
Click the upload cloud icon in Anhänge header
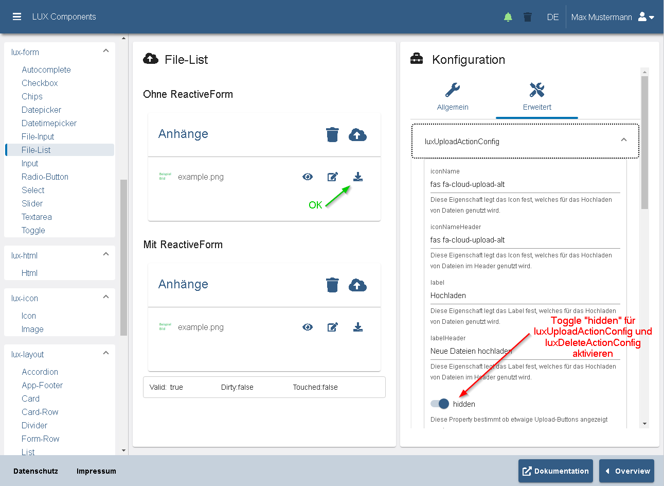tap(358, 134)
